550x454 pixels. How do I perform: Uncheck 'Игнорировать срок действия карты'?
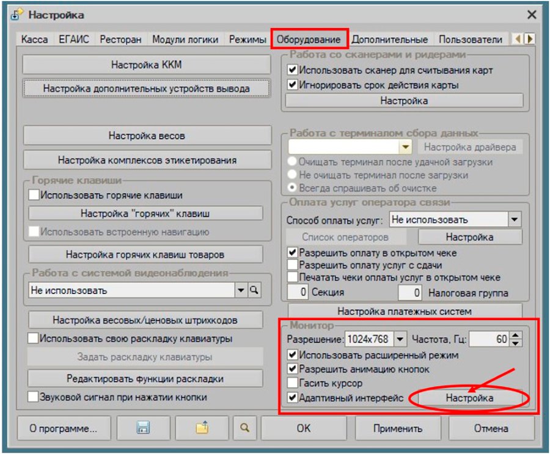(293, 84)
